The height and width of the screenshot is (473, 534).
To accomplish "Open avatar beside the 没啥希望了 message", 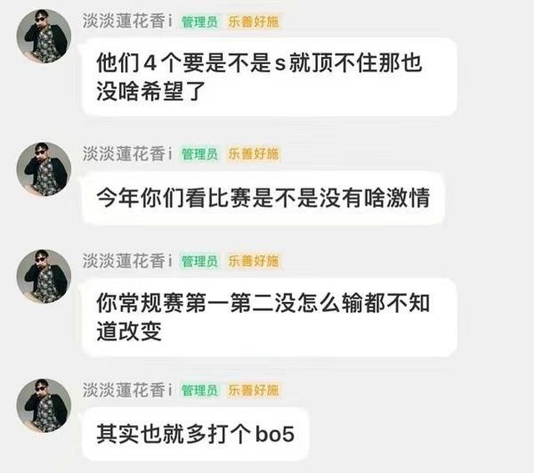I will [x=44, y=37].
